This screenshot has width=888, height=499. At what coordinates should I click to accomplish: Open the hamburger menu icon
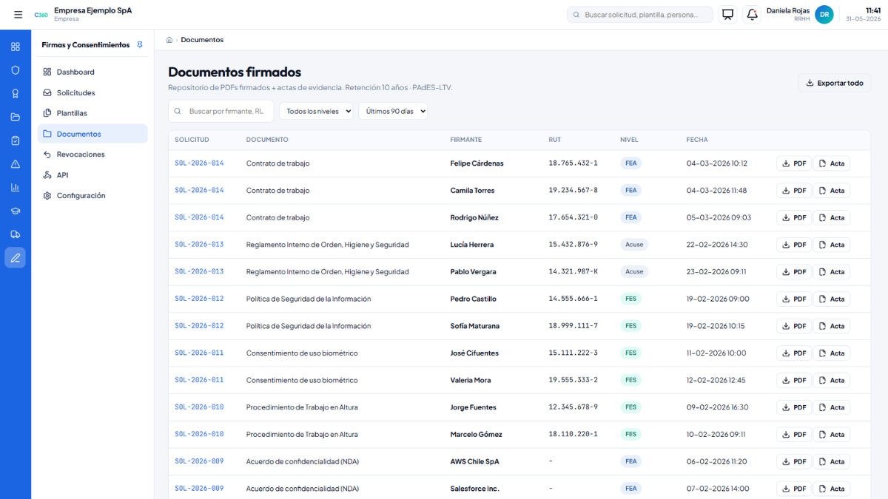click(x=18, y=15)
